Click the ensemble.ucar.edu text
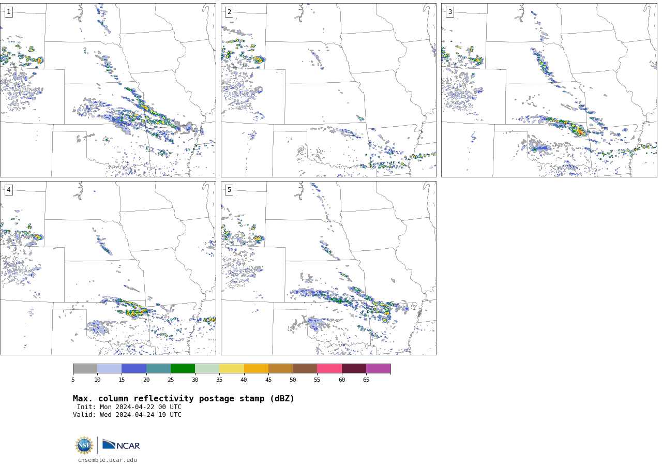This screenshot has width=662, height=466. pos(108,460)
